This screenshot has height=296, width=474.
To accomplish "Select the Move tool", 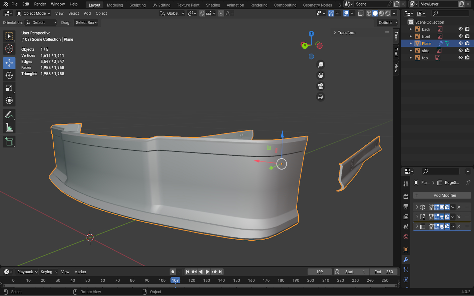I will pos(9,63).
